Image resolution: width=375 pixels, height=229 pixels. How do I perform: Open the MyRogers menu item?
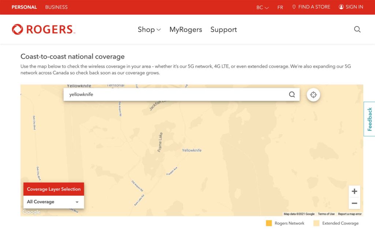[x=186, y=30]
